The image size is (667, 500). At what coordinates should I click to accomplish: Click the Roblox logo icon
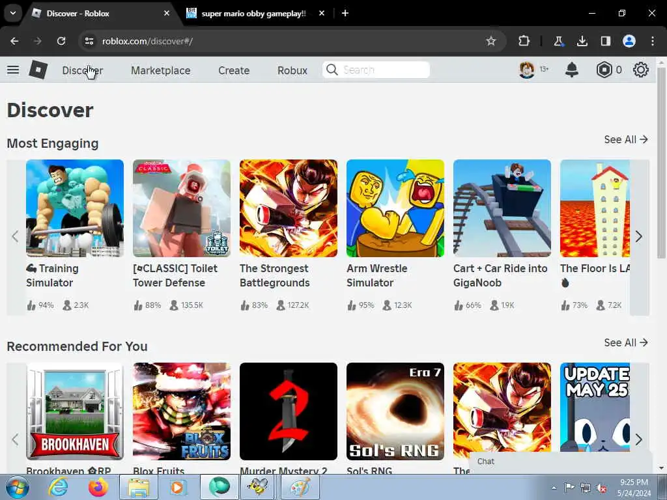point(38,70)
